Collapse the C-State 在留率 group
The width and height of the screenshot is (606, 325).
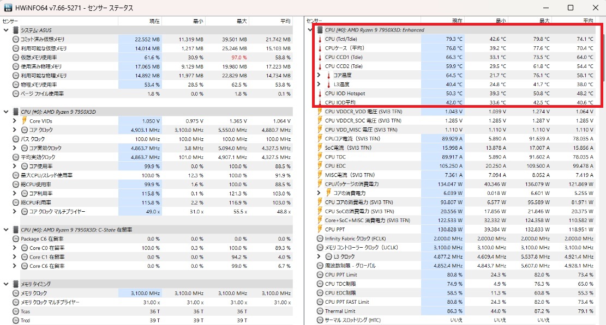[x=6, y=229]
